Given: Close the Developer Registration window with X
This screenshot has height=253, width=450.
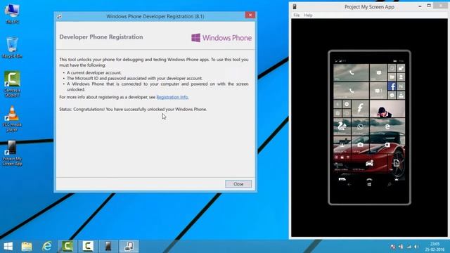Looking at the screenshot, I should click(250, 15).
